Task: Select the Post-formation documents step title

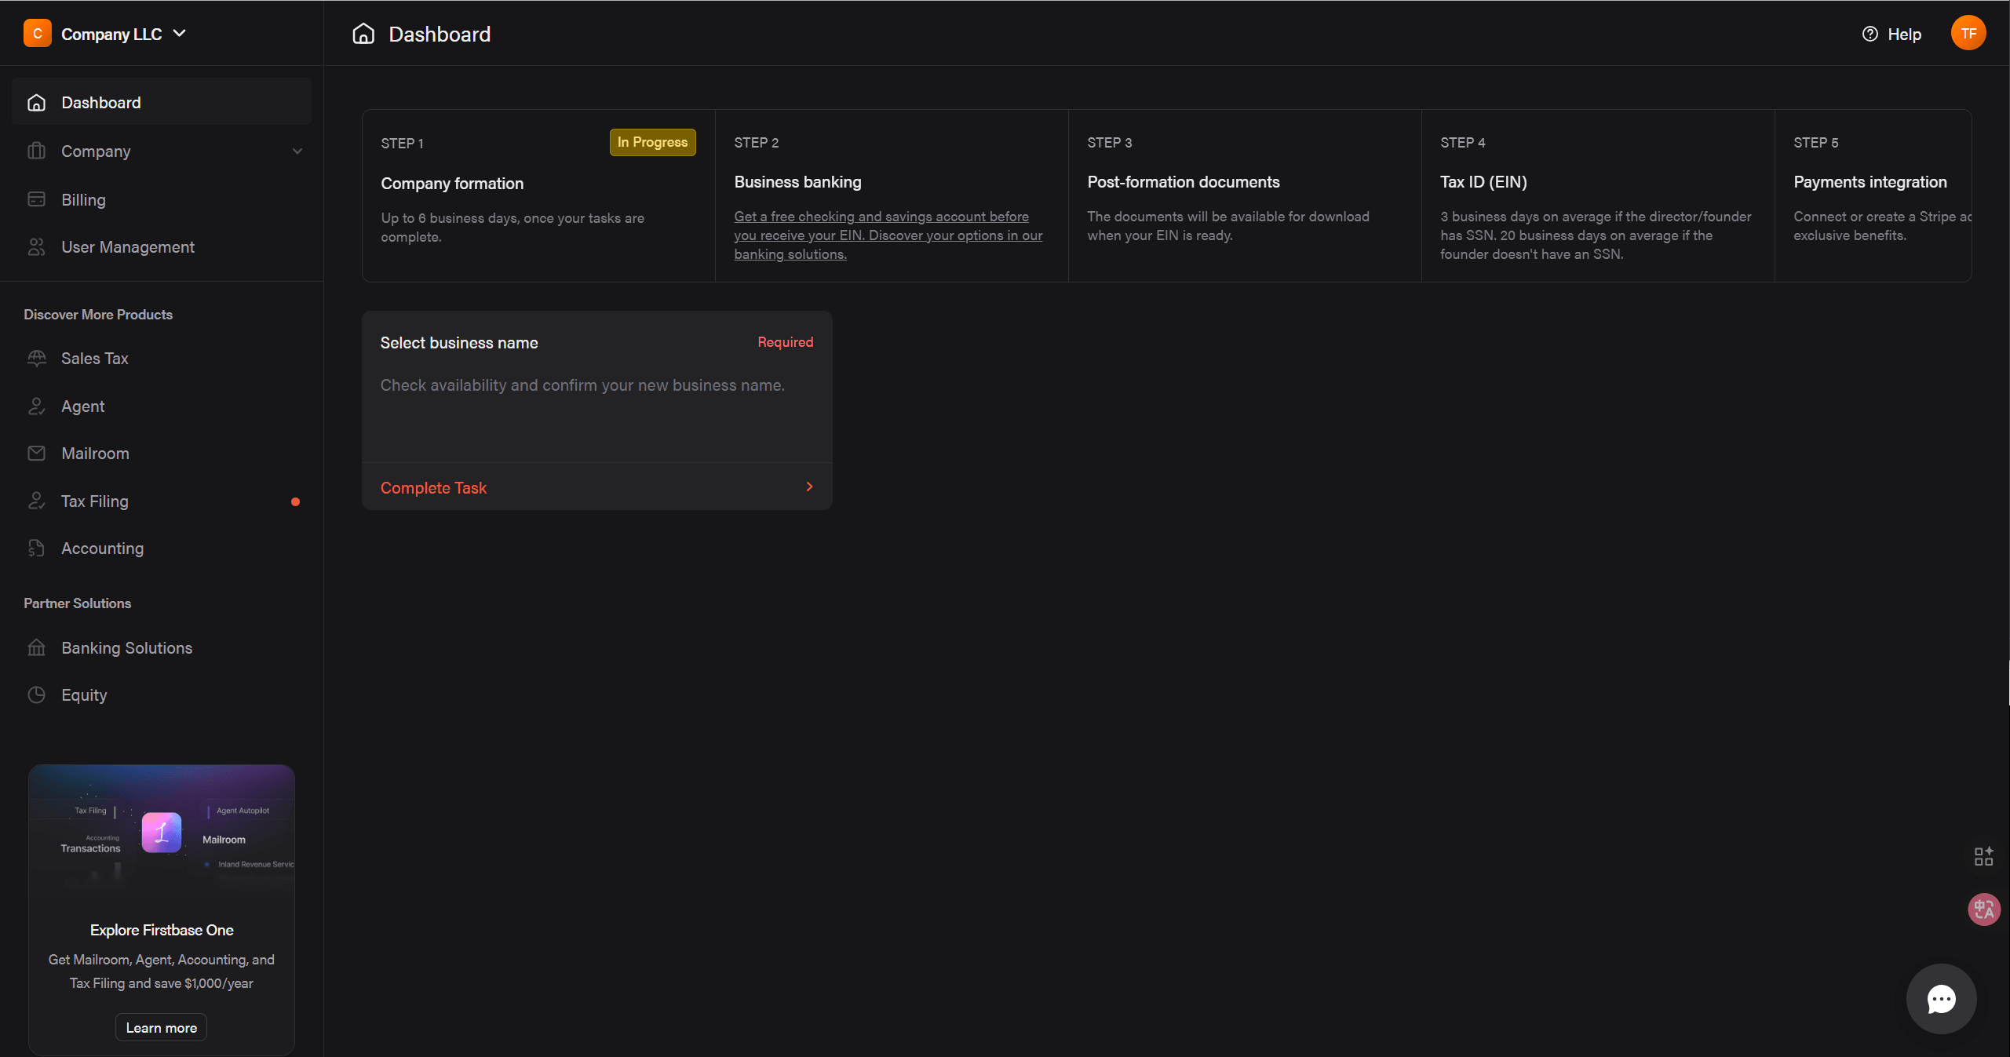Action: point(1183,182)
